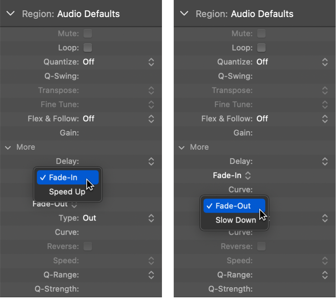This screenshot has height=298, width=336.
Task: Click the Speed stepper in left panel
Action: pos(151,261)
